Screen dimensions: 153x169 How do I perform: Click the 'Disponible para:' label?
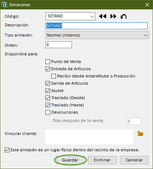(x=21, y=54)
